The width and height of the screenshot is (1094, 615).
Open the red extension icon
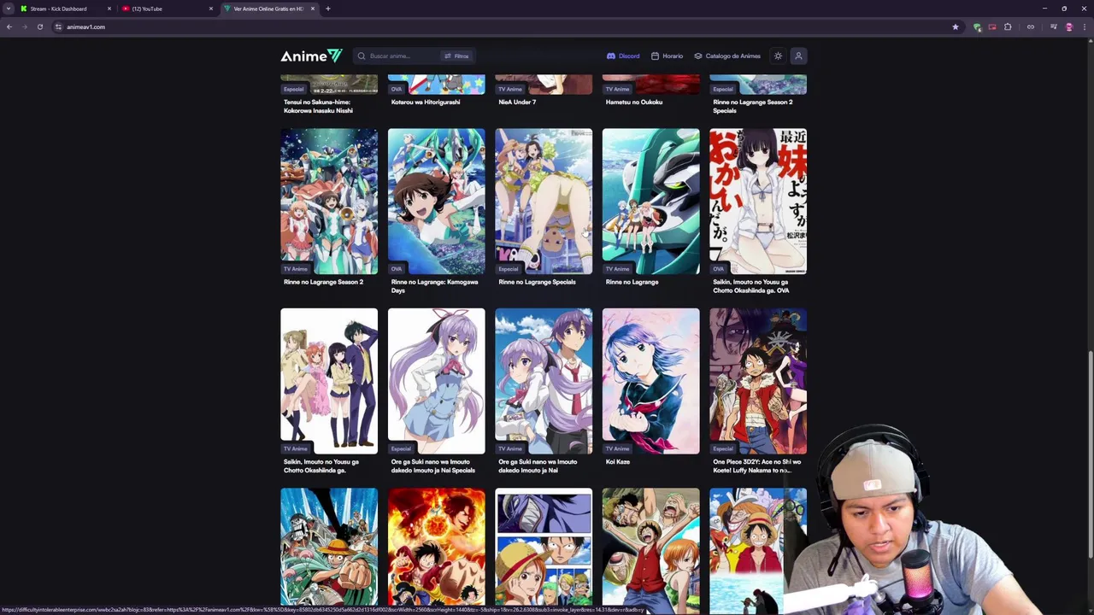point(992,26)
